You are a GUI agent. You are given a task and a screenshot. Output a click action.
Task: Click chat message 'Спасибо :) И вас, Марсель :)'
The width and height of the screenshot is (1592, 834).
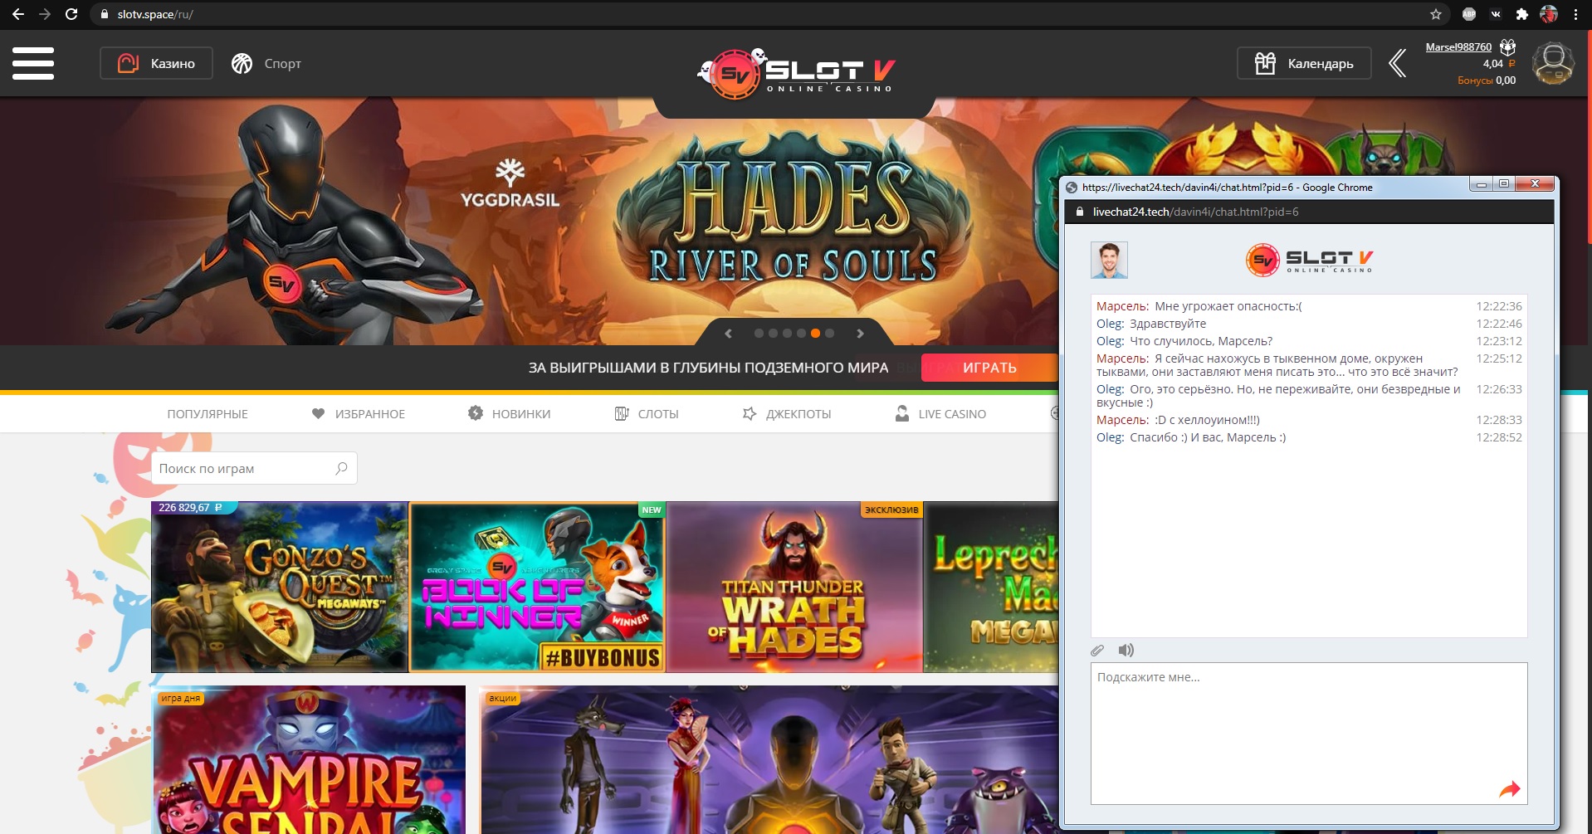point(1208,437)
